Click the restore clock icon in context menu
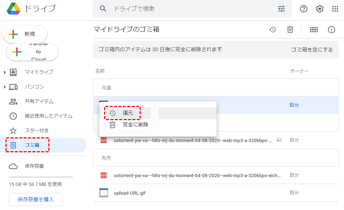The height and width of the screenshot is (210, 344). tap(112, 113)
